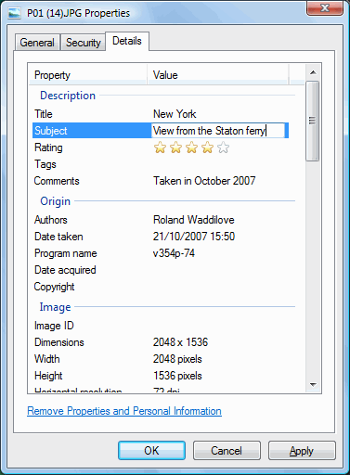The height and width of the screenshot is (475, 350).
Task: Click the Value column header
Action: point(218,75)
